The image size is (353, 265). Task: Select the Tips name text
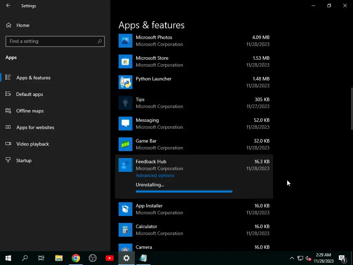pos(140,100)
